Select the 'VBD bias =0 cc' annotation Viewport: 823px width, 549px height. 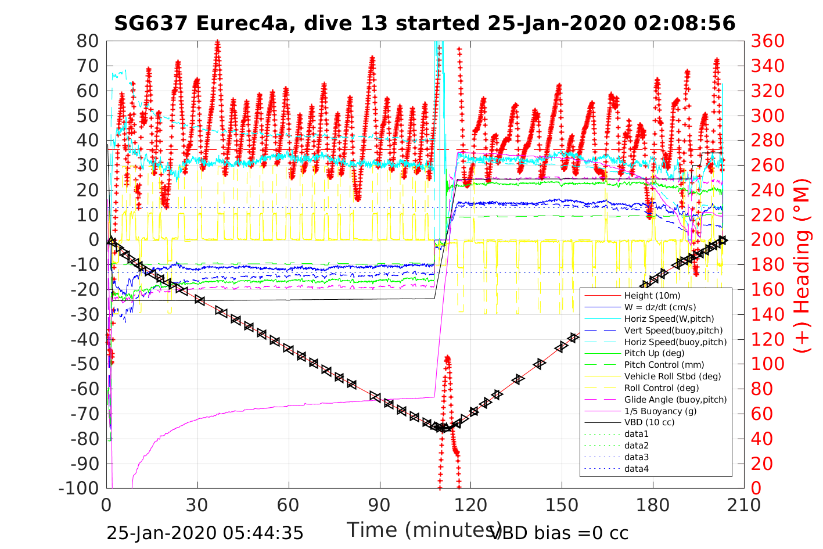click(559, 533)
